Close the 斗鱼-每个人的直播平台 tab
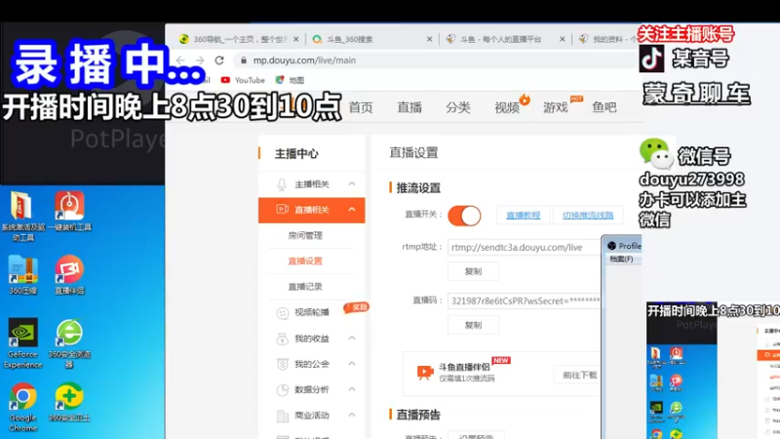 [563, 39]
